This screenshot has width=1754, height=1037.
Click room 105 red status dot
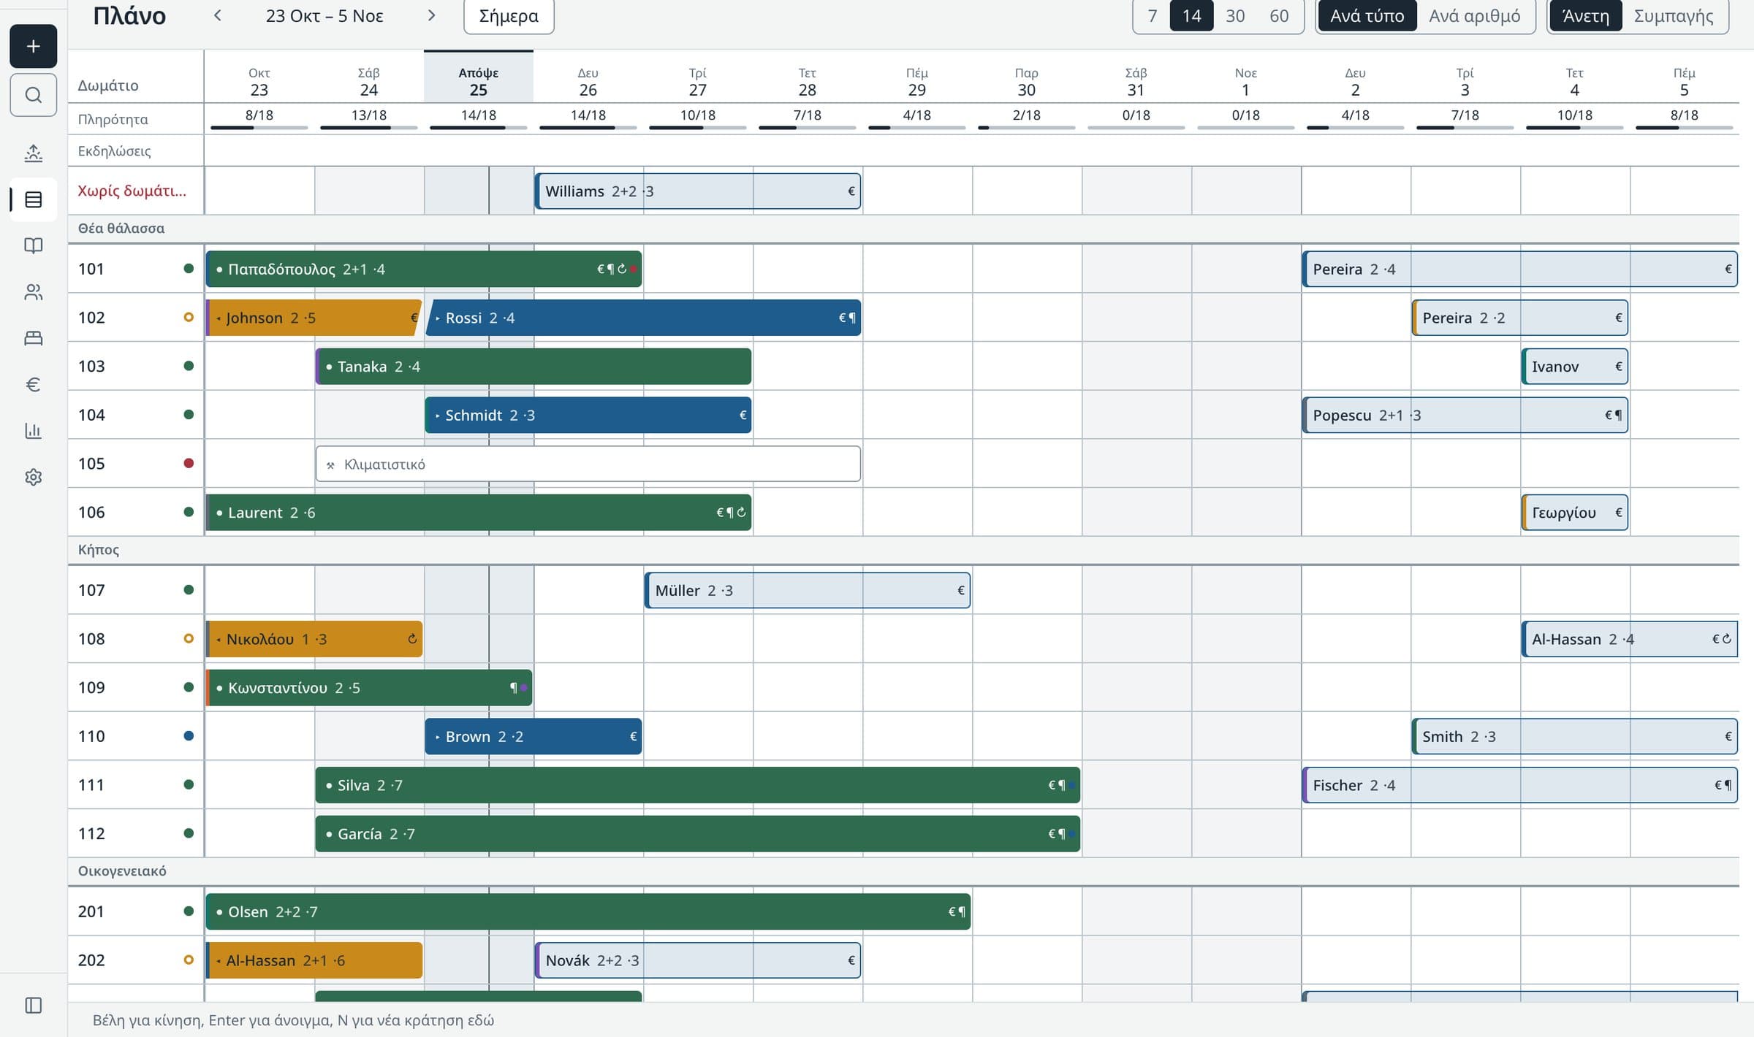click(x=189, y=463)
